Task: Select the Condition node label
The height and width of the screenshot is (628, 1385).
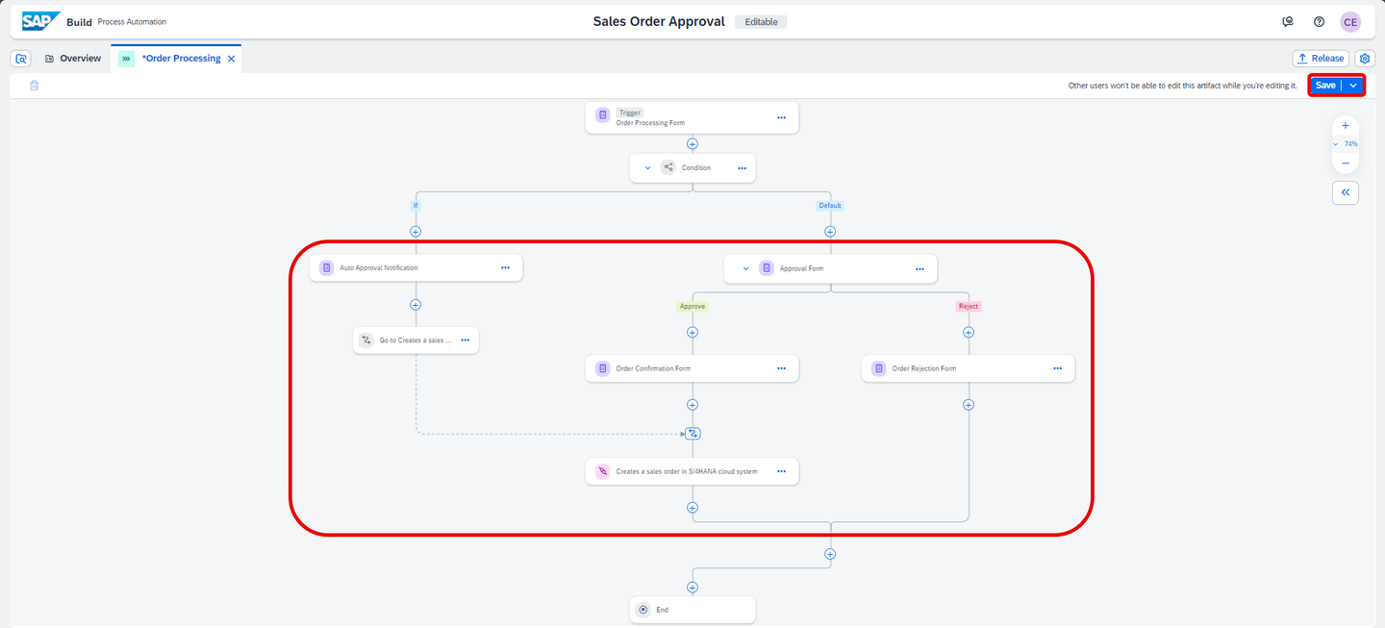Action: click(696, 168)
